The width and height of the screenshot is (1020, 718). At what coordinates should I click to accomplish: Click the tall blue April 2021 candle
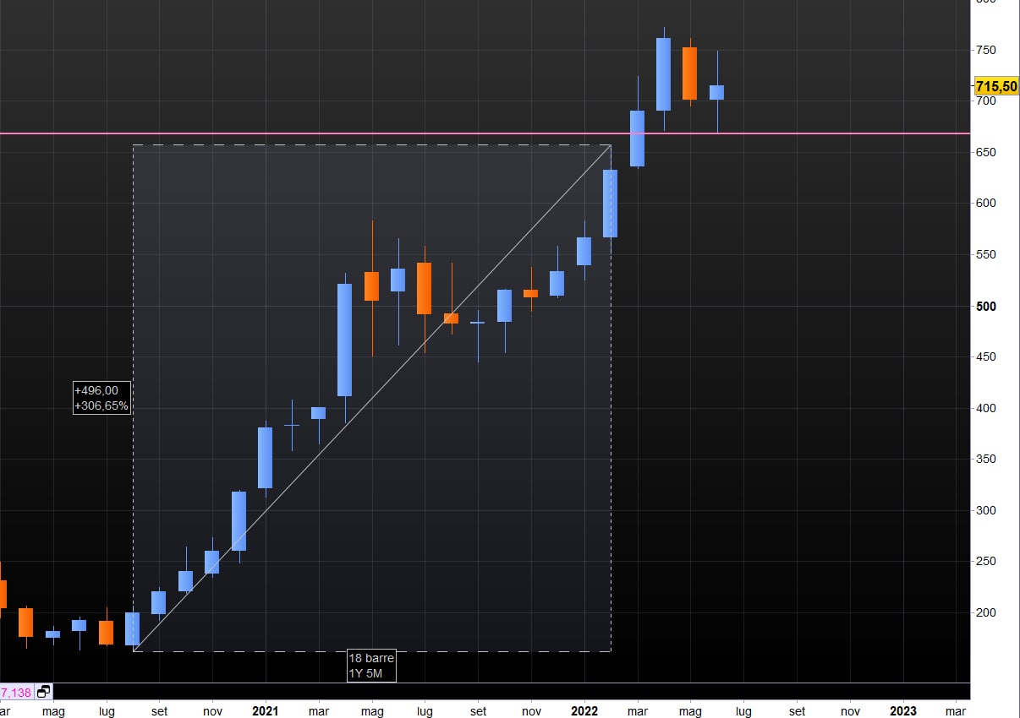344,340
